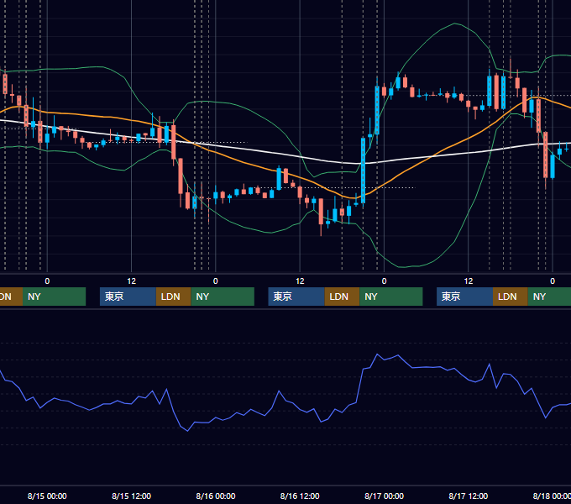Viewport: 571px width, 504px height.
Task: Click the 8/16 00:00 time axis label
Action: tap(216, 496)
